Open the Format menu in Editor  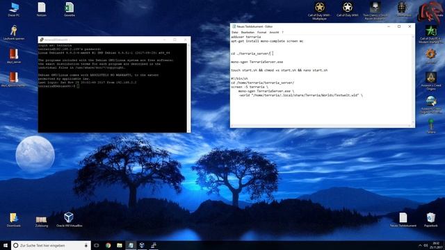click(261, 33)
